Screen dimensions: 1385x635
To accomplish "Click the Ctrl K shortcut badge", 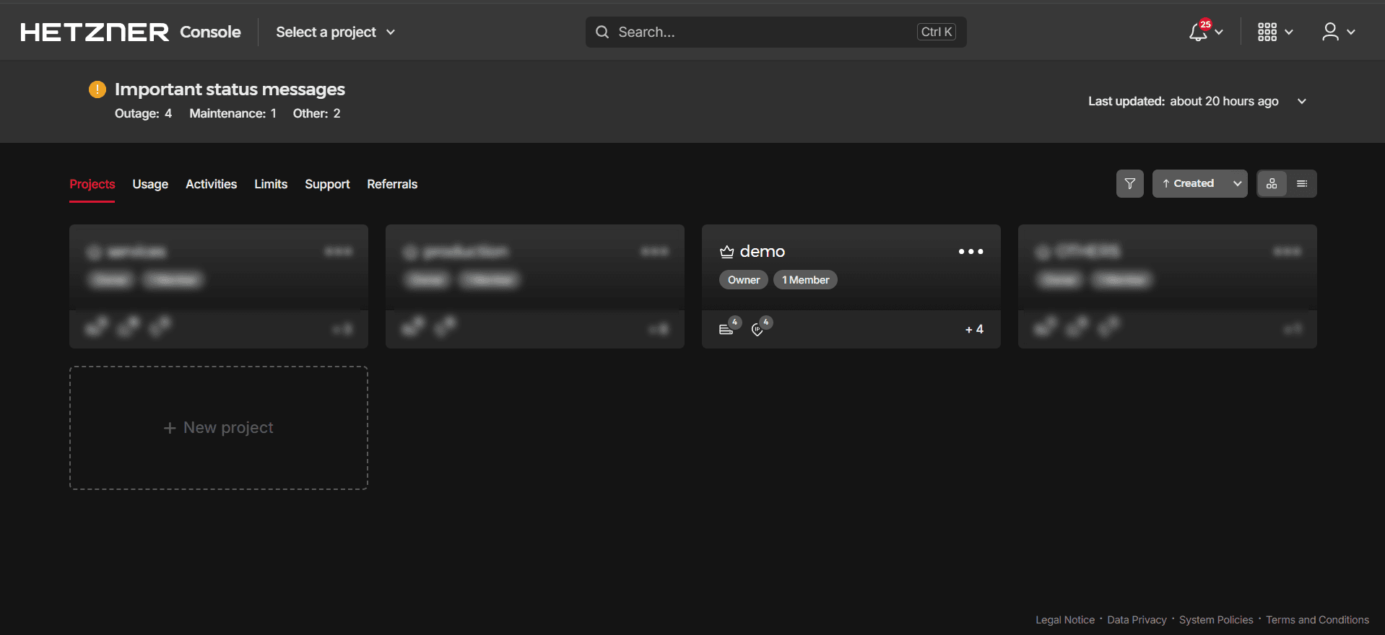I will [937, 32].
